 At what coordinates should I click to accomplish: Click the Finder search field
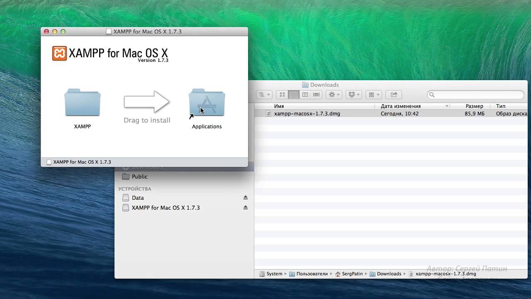click(x=475, y=95)
